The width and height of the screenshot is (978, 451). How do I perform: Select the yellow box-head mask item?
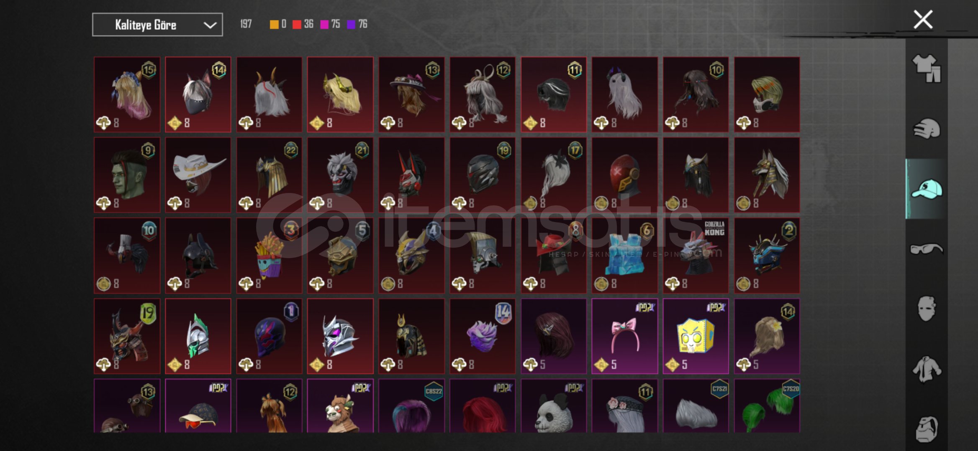coord(696,336)
